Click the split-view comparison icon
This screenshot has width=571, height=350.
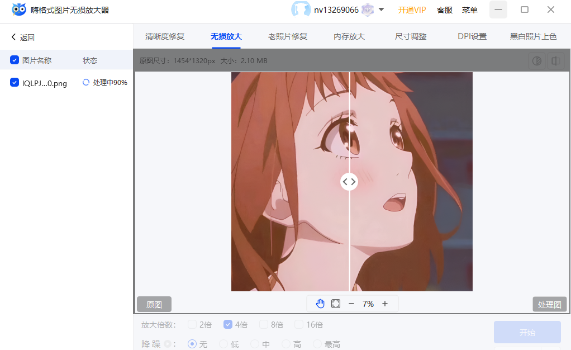555,61
